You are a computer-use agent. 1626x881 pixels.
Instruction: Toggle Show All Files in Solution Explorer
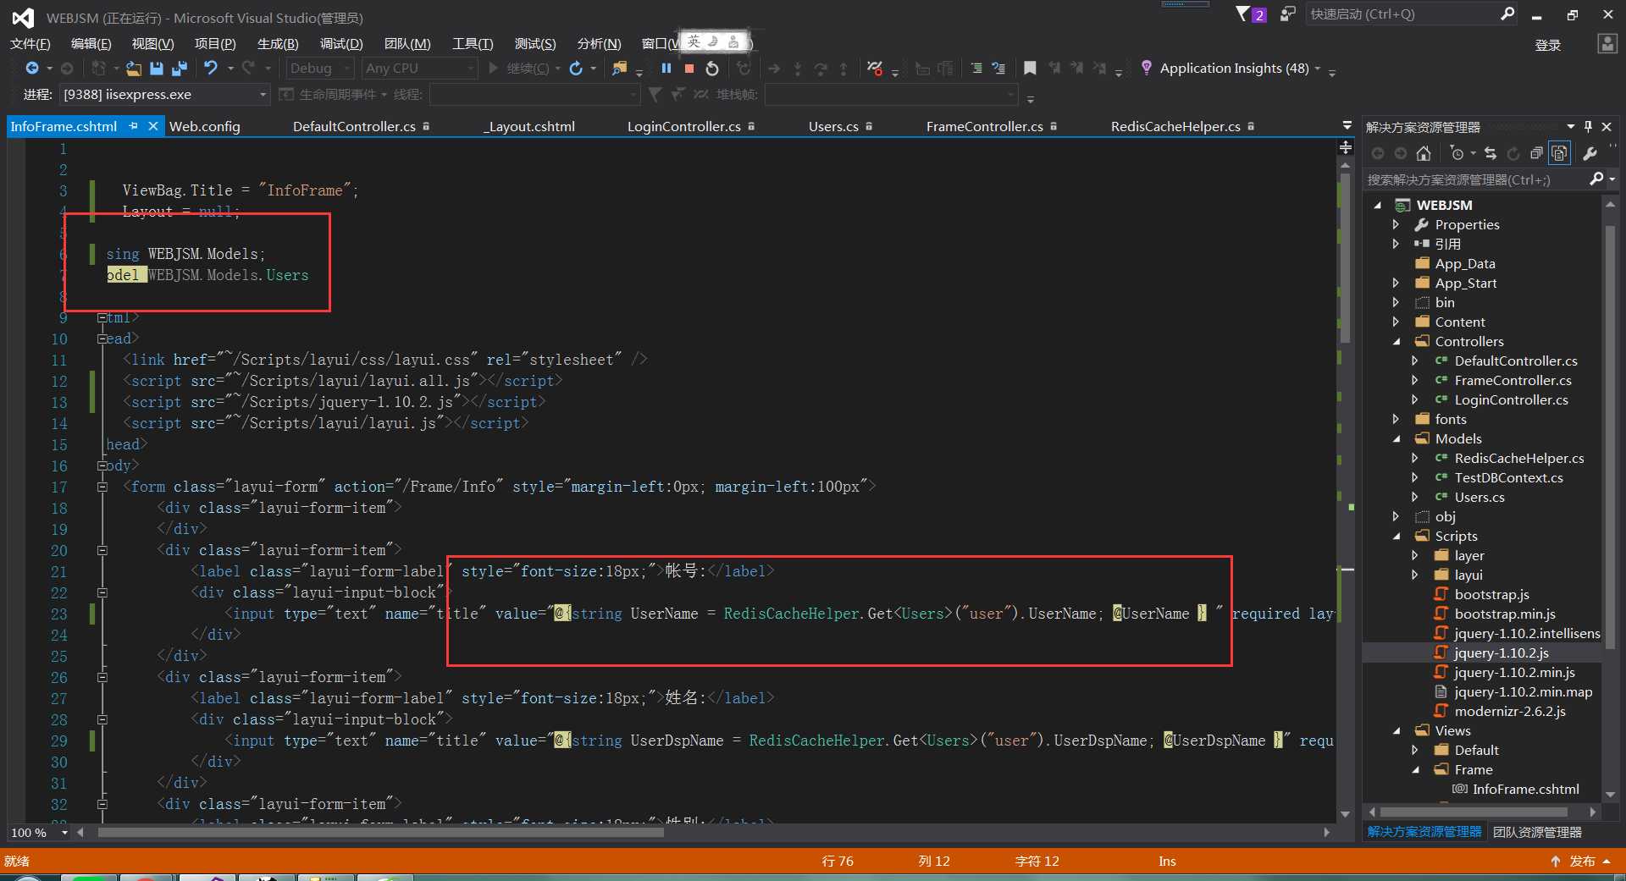[x=1559, y=153]
